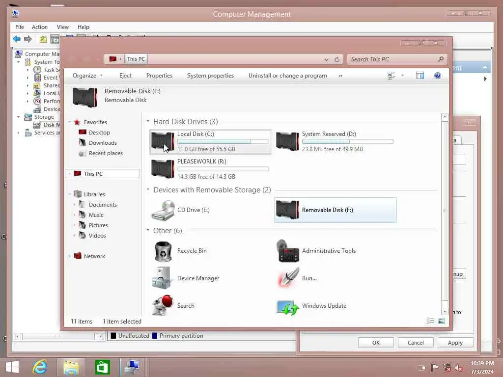Click the Back arrow in Computer Management toolbar
The image size is (503, 377).
[17, 39]
